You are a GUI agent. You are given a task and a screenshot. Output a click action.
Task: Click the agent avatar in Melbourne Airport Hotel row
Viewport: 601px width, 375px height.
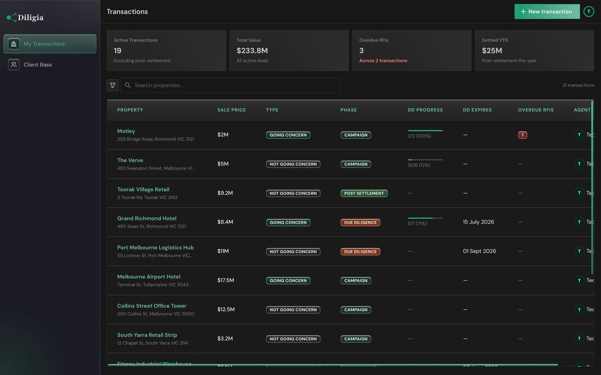click(579, 280)
